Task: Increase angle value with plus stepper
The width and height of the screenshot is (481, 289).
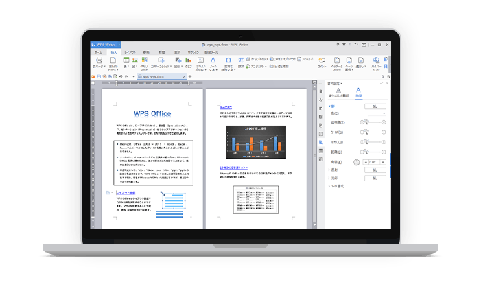Action: click(383, 162)
